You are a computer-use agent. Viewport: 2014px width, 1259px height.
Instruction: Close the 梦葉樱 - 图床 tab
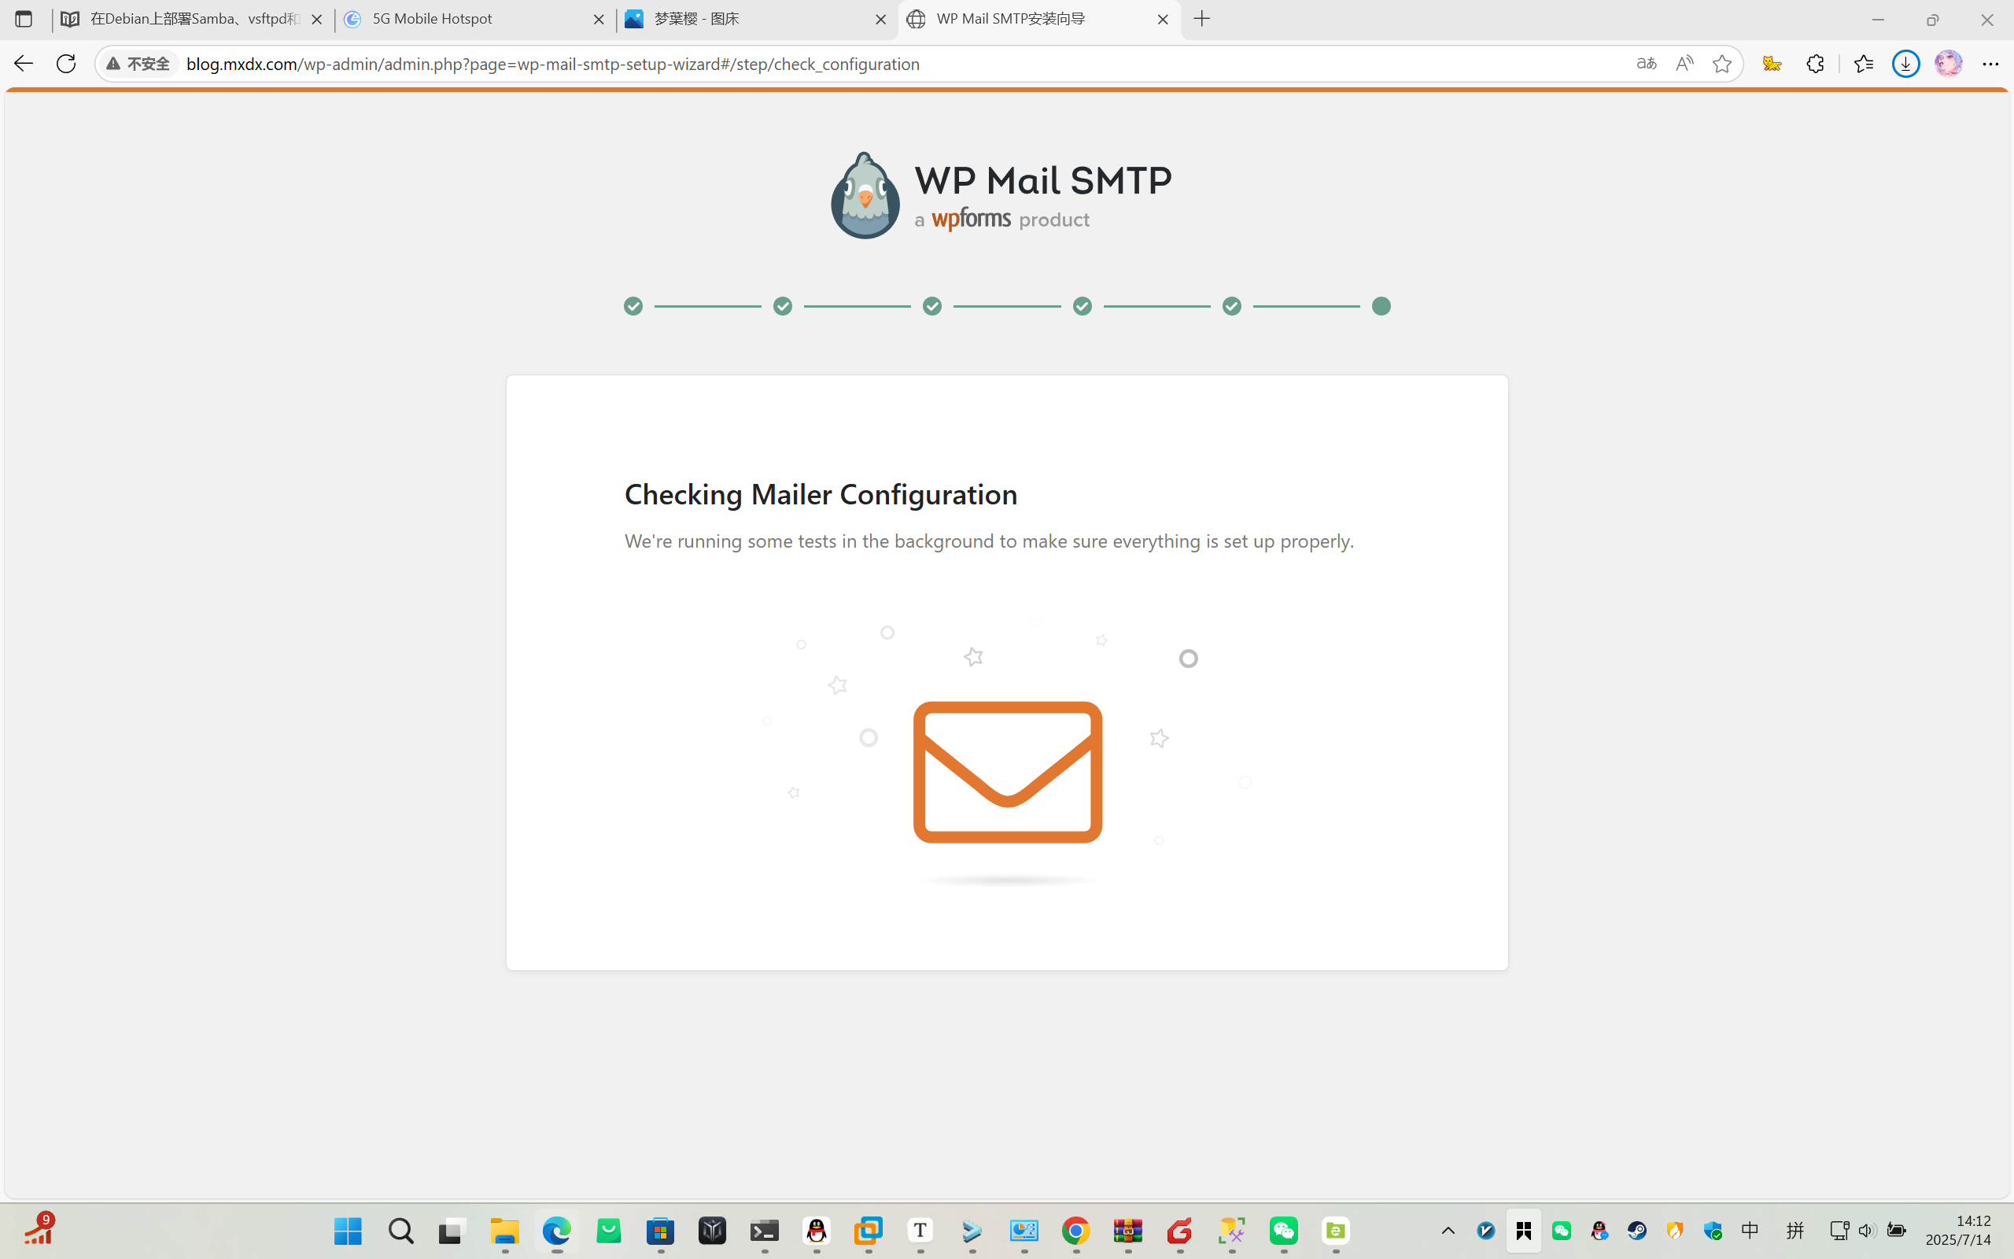tap(880, 19)
